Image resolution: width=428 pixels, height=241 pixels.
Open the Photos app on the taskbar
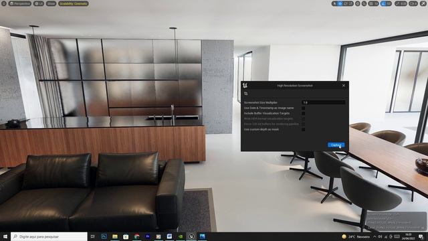(202, 236)
